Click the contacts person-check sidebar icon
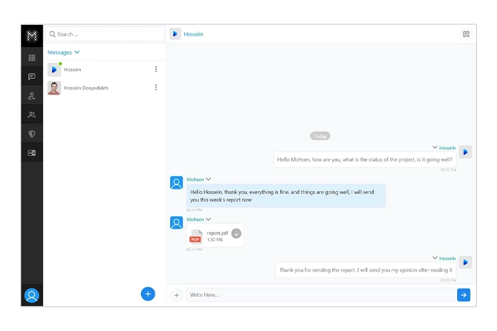497x331 pixels. (x=32, y=96)
